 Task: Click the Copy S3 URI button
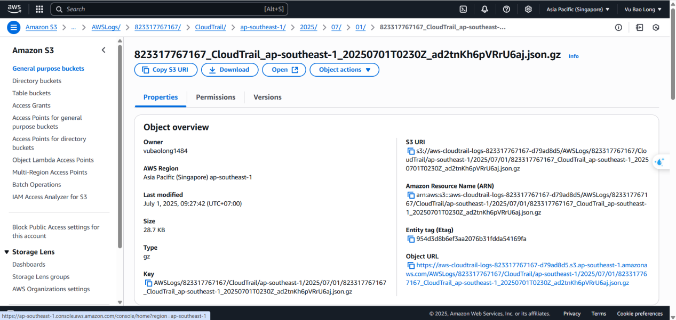point(166,70)
